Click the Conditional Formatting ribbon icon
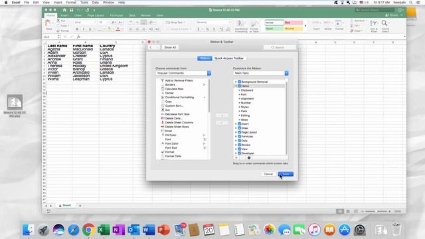 pyautogui.click(x=241, y=27)
